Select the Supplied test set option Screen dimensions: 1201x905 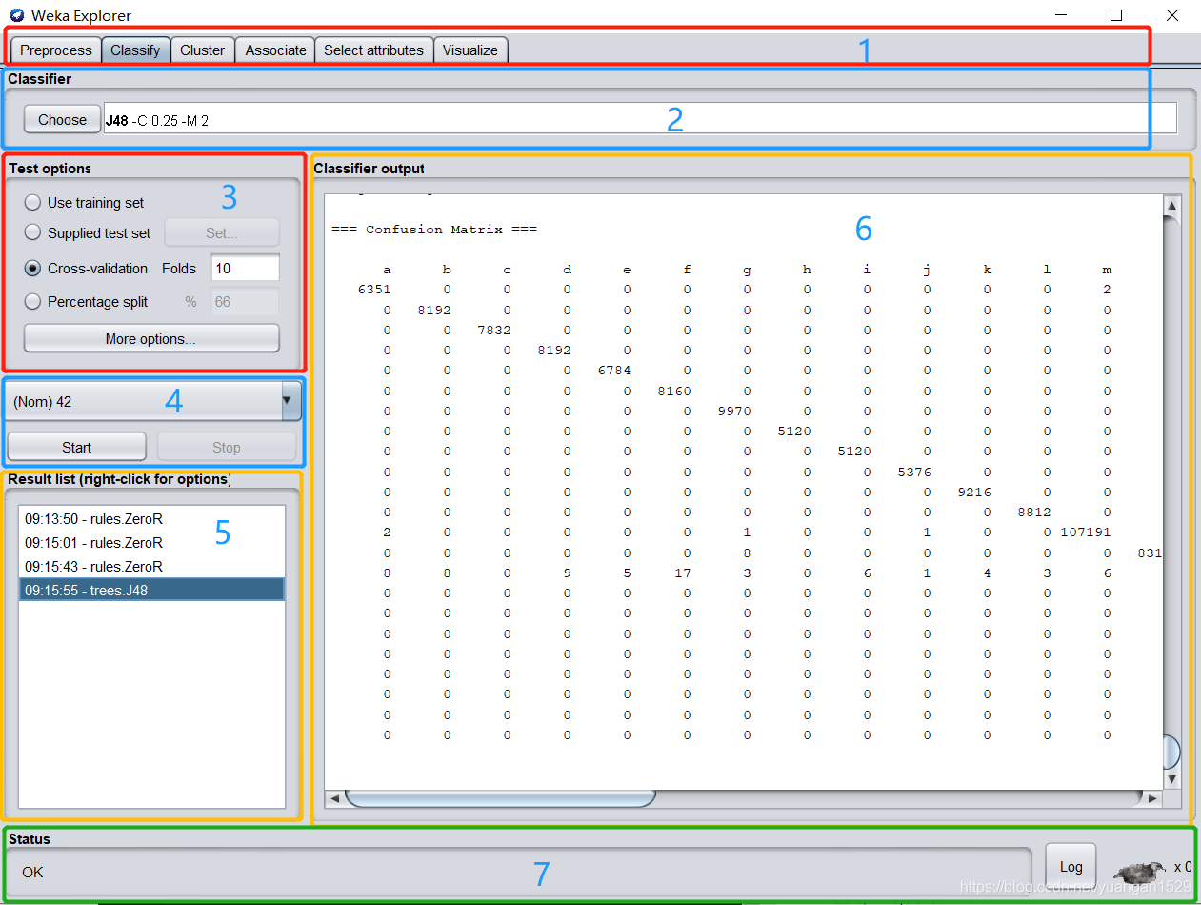click(x=33, y=232)
